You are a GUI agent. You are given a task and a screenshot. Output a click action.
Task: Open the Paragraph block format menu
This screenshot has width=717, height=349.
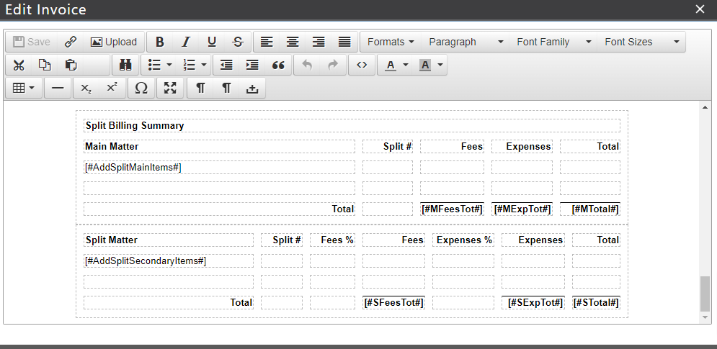click(465, 42)
